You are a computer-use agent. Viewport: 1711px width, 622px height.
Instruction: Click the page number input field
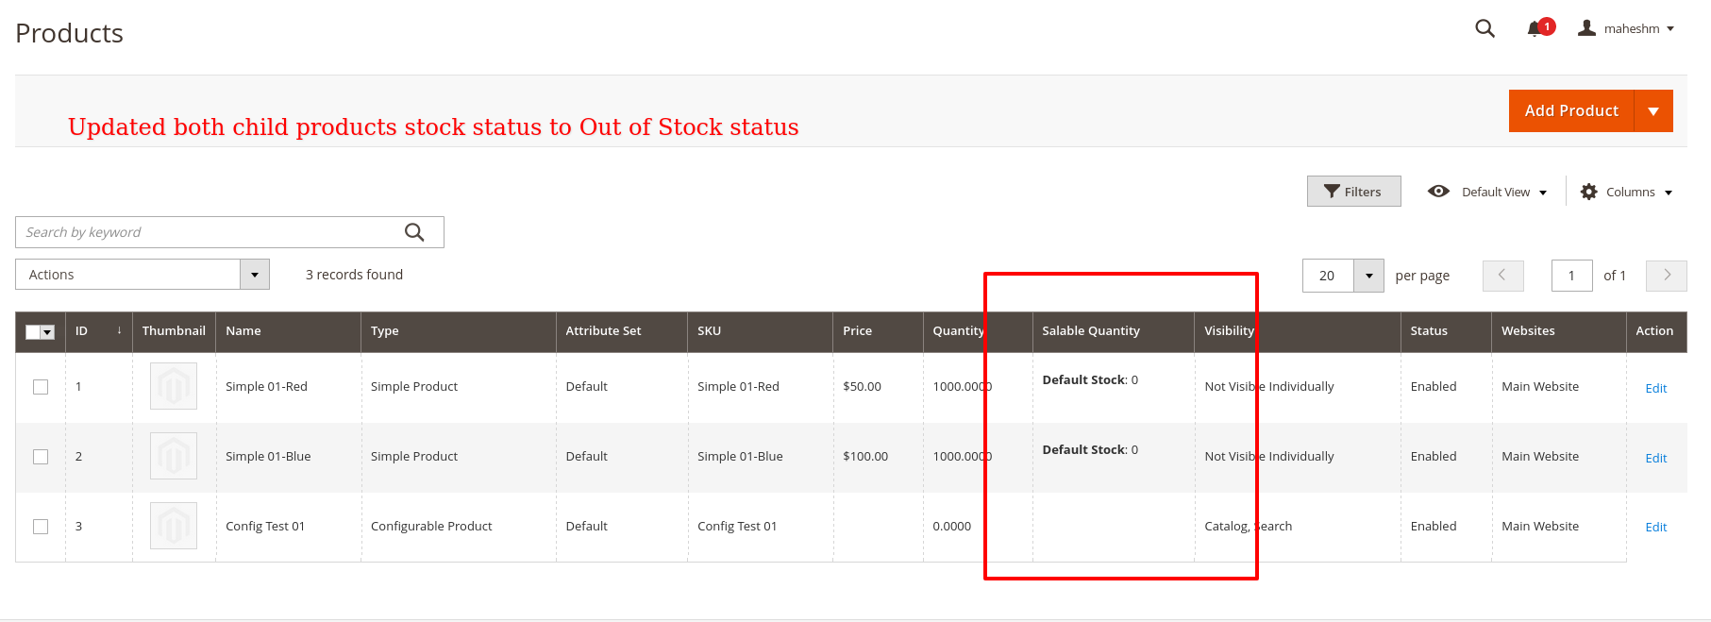1571,275
